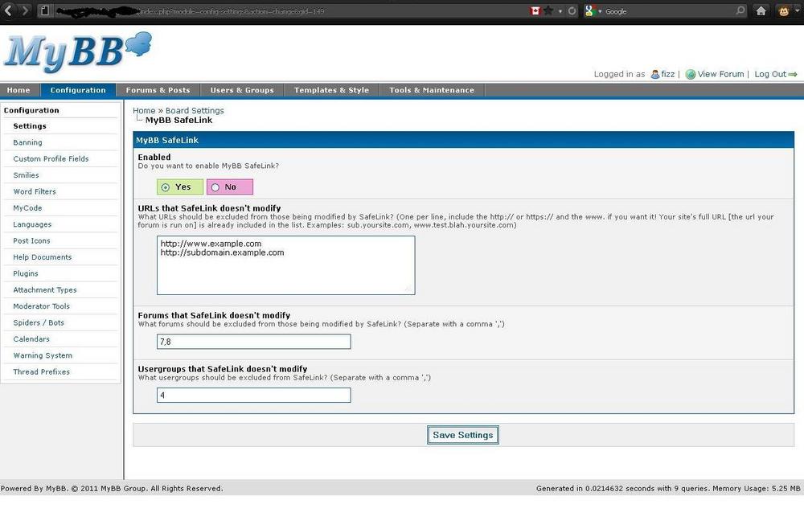This screenshot has height=525, width=804.
Task: Open Warning System in the sidebar
Action: [43, 356]
